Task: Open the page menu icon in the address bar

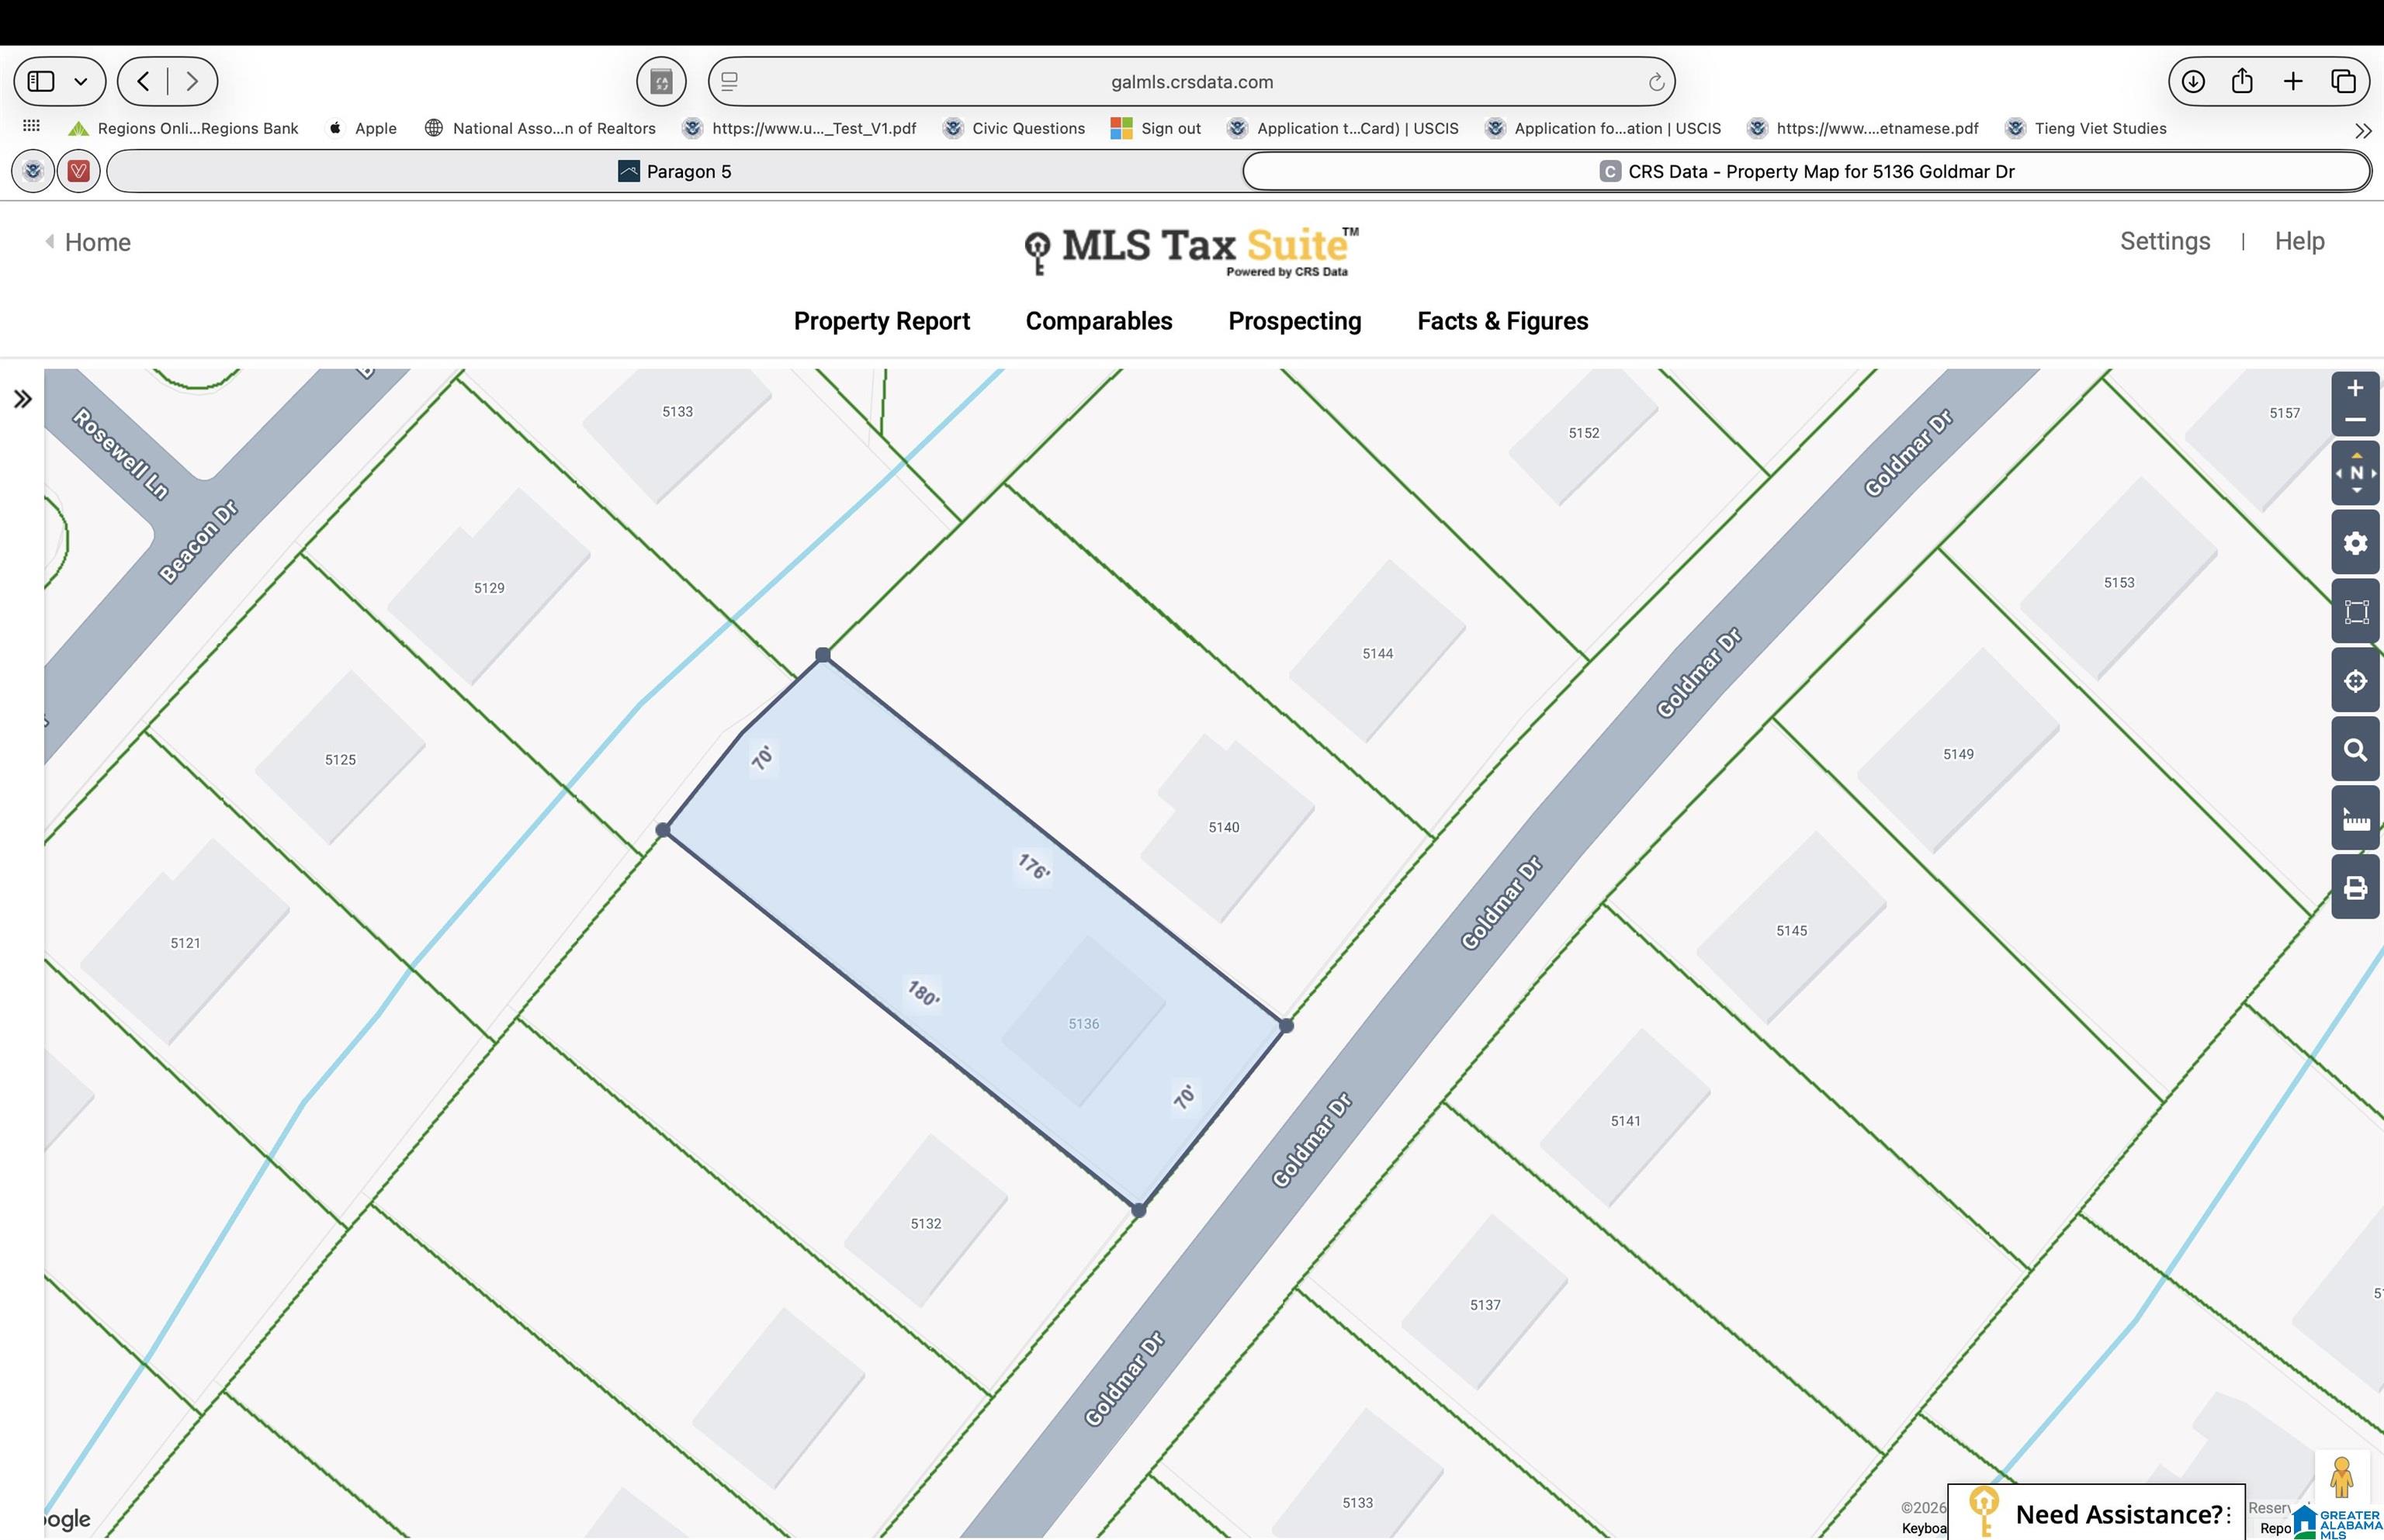Action: (730, 81)
